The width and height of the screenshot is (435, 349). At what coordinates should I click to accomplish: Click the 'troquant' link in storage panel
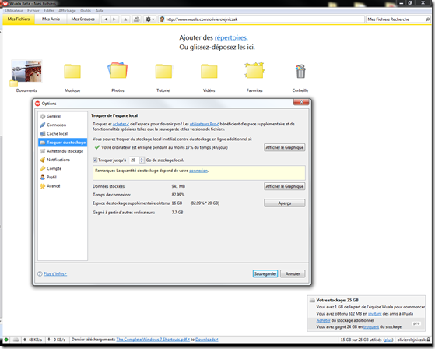click(371, 327)
